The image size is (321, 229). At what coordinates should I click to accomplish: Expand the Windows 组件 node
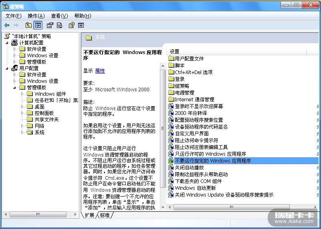coord(22,94)
